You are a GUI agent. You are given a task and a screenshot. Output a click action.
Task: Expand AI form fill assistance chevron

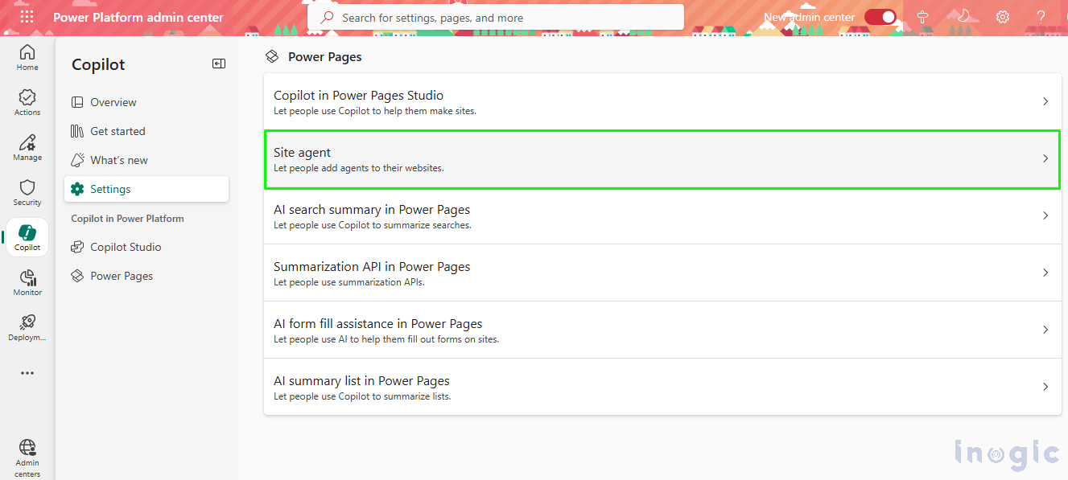pos(1045,330)
